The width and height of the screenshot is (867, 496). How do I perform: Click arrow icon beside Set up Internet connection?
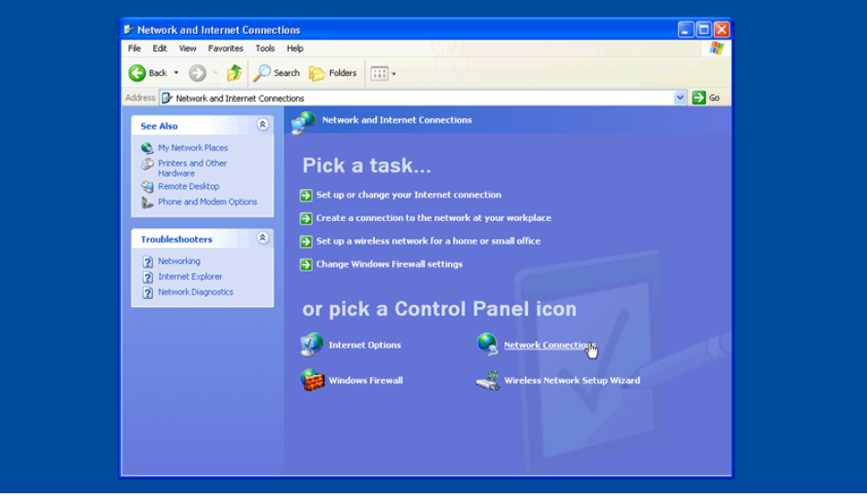pyautogui.click(x=306, y=195)
